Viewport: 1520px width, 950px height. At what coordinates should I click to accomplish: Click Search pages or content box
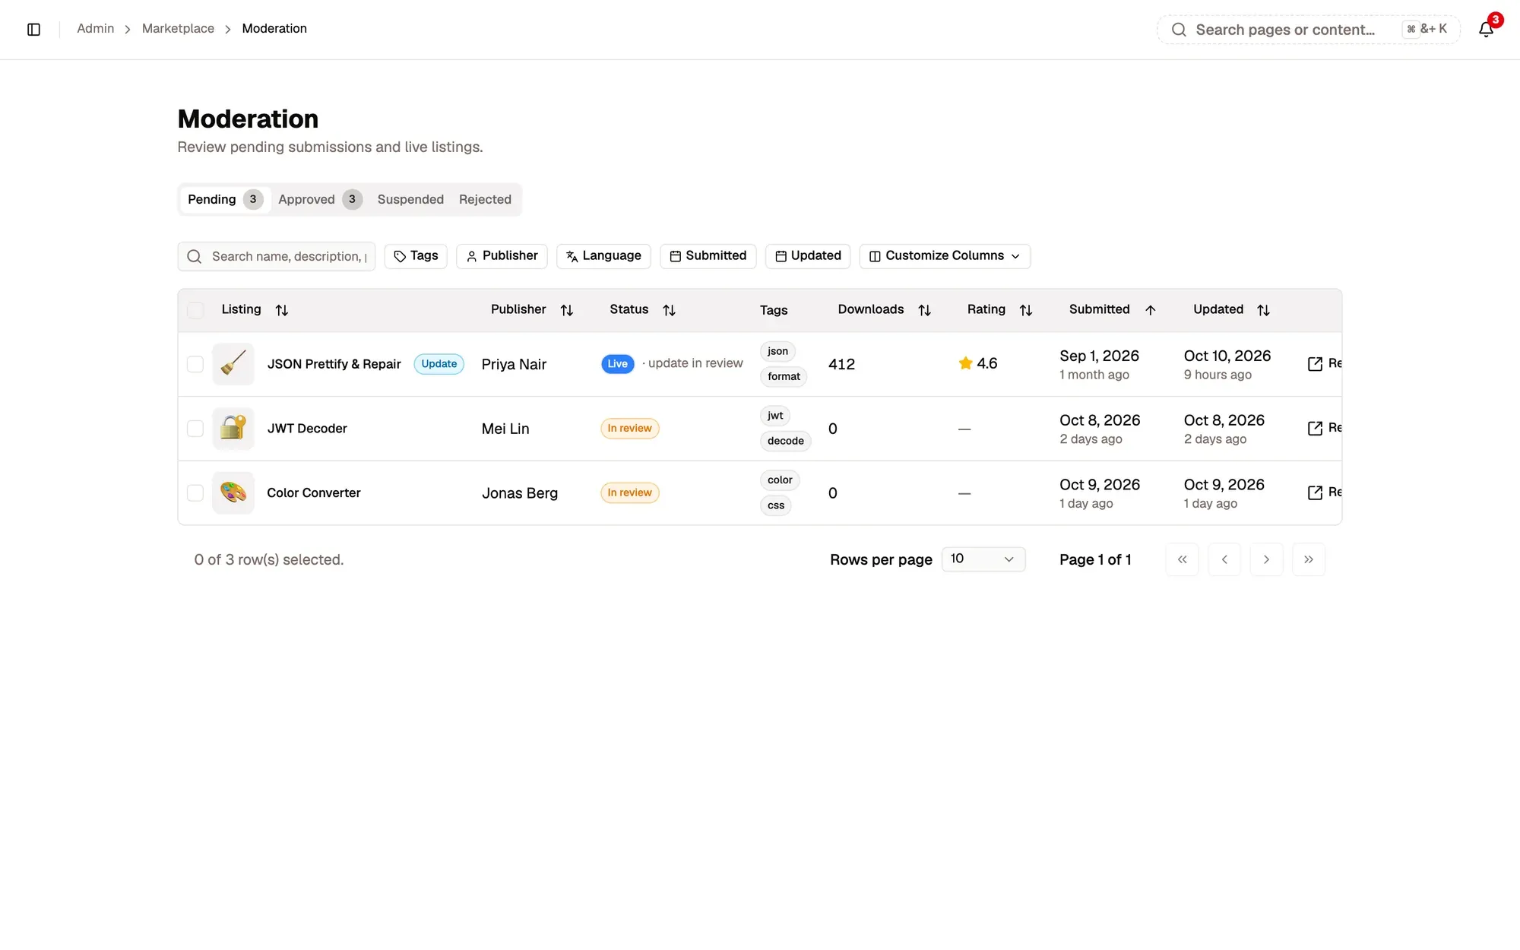click(x=1308, y=30)
